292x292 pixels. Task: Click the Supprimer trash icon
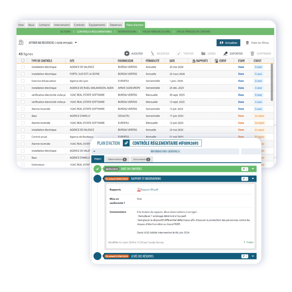[x=252, y=54]
